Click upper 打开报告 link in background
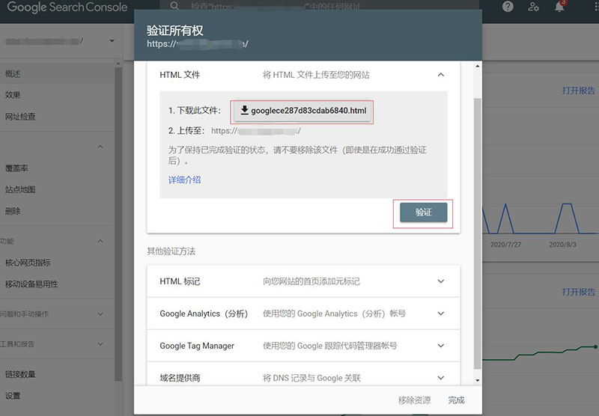 [x=578, y=91]
